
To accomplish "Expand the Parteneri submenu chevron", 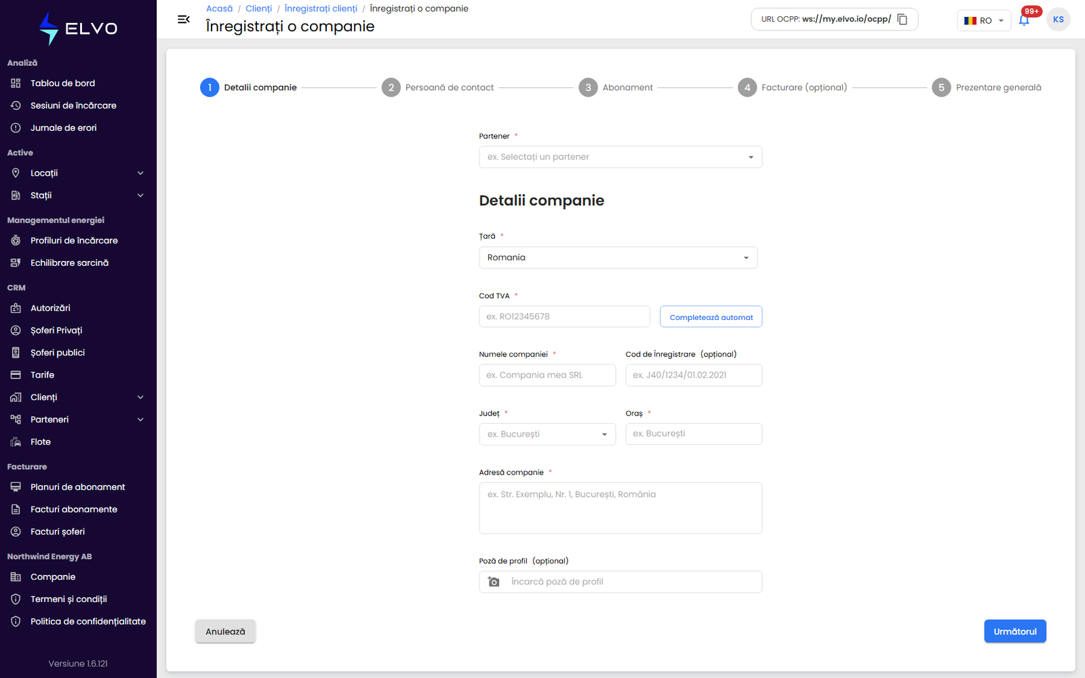I will (140, 420).
